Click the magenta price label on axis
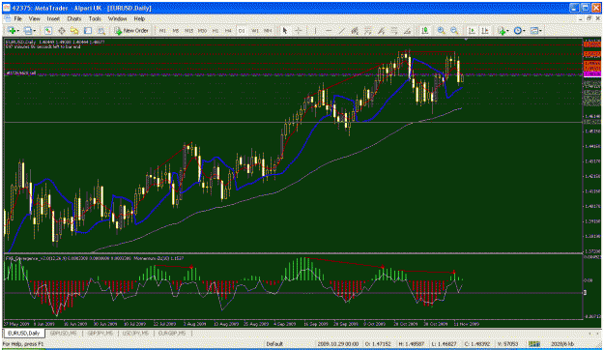 [x=592, y=73]
